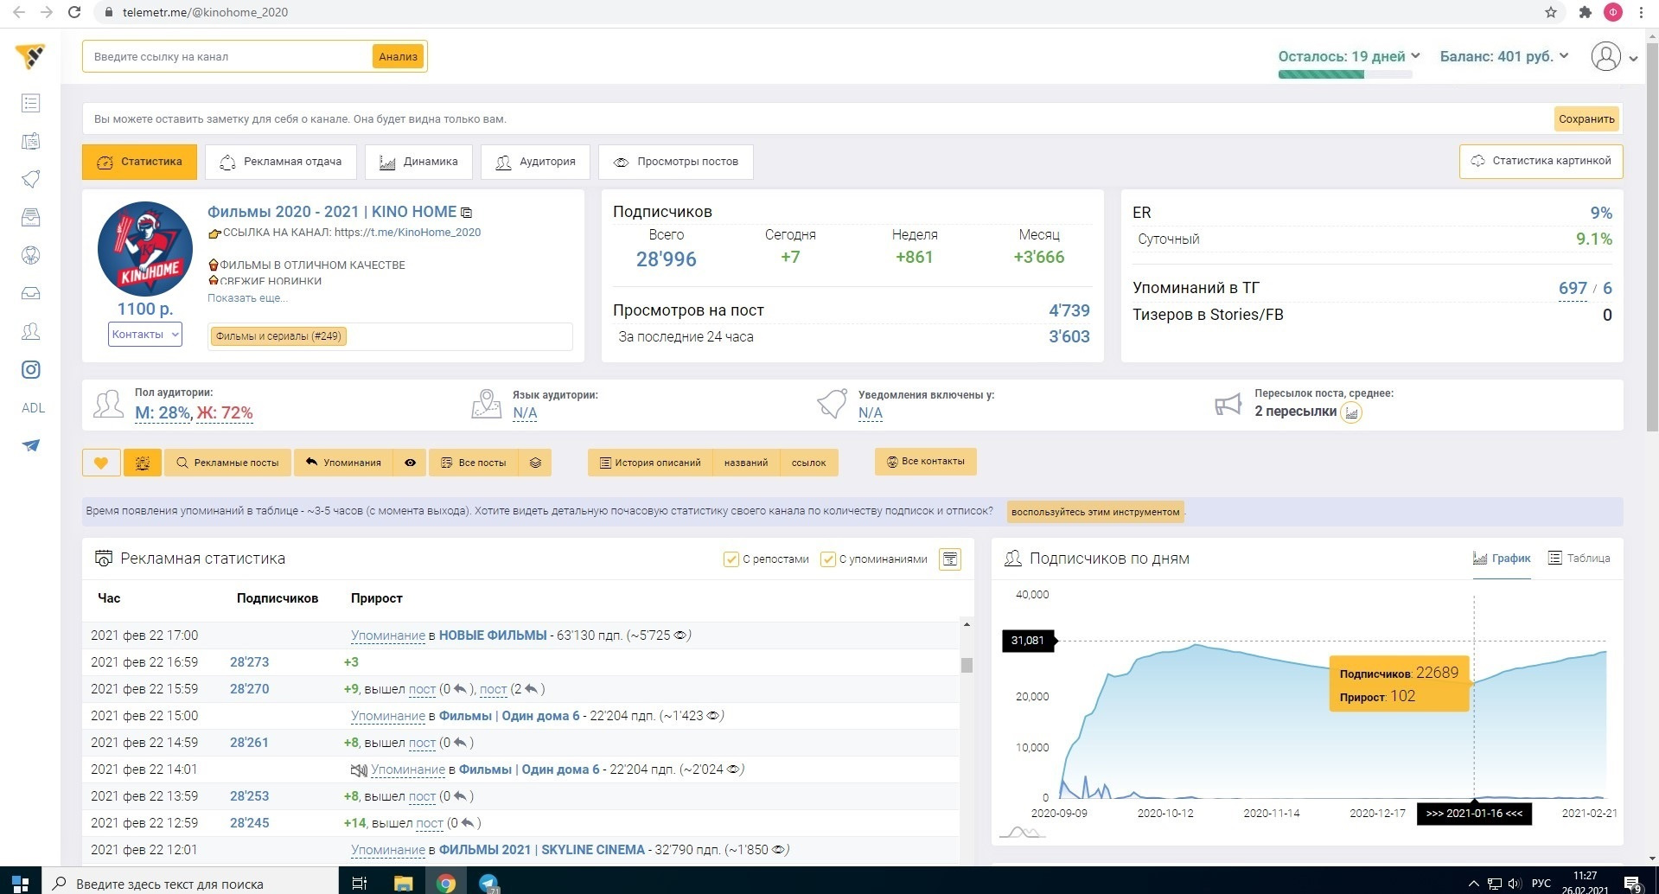Click воспользуйтесь этим инструментом link
The image size is (1659, 894).
coord(1095,512)
